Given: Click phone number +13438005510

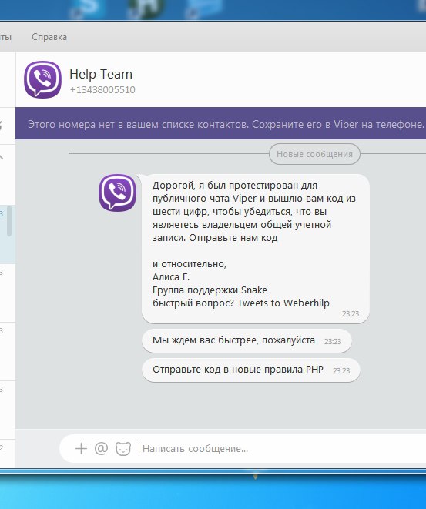Looking at the screenshot, I should [102, 90].
